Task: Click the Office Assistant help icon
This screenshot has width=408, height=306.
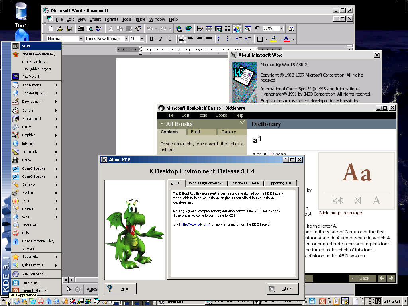Action: tap(291, 29)
